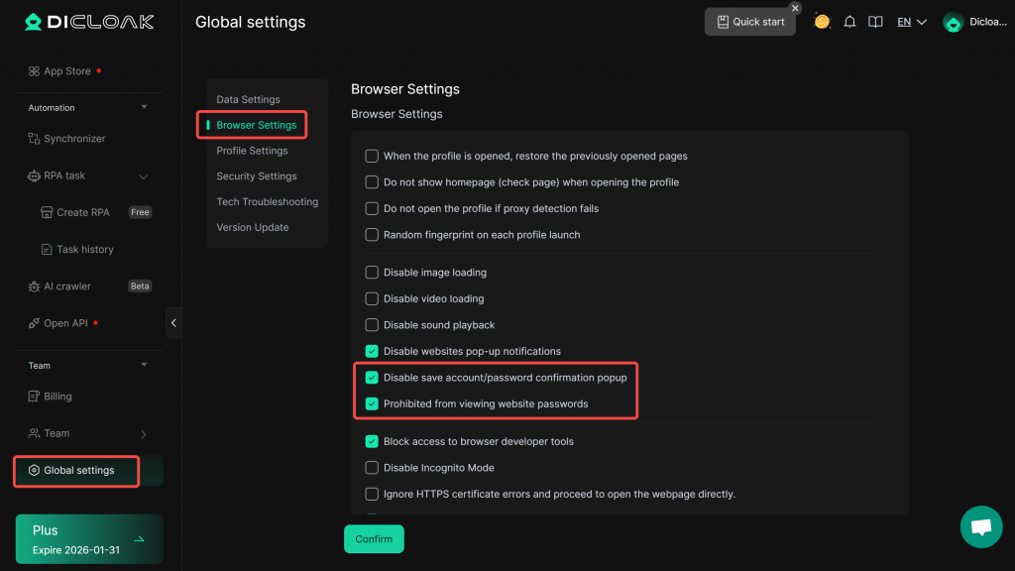Enable Disable Incognito Mode checkbox
The width and height of the screenshot is (1015, 571).
point(372,468)
